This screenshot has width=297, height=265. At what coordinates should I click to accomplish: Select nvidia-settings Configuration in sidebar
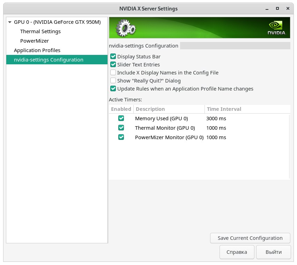click(x=57, y=60)
